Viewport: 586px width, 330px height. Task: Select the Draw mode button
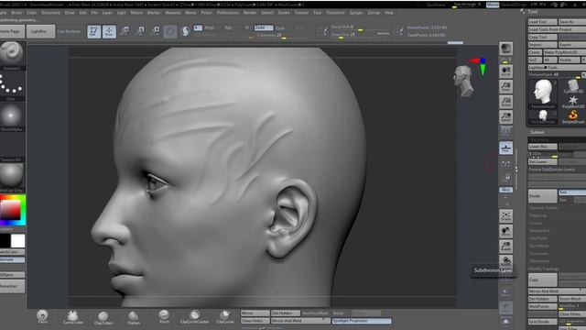coord(109,31)
